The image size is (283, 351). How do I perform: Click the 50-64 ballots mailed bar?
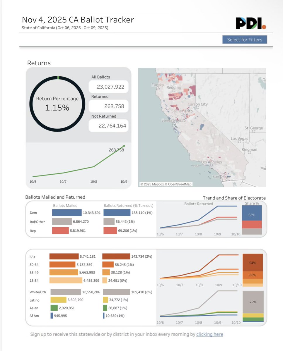63,264
